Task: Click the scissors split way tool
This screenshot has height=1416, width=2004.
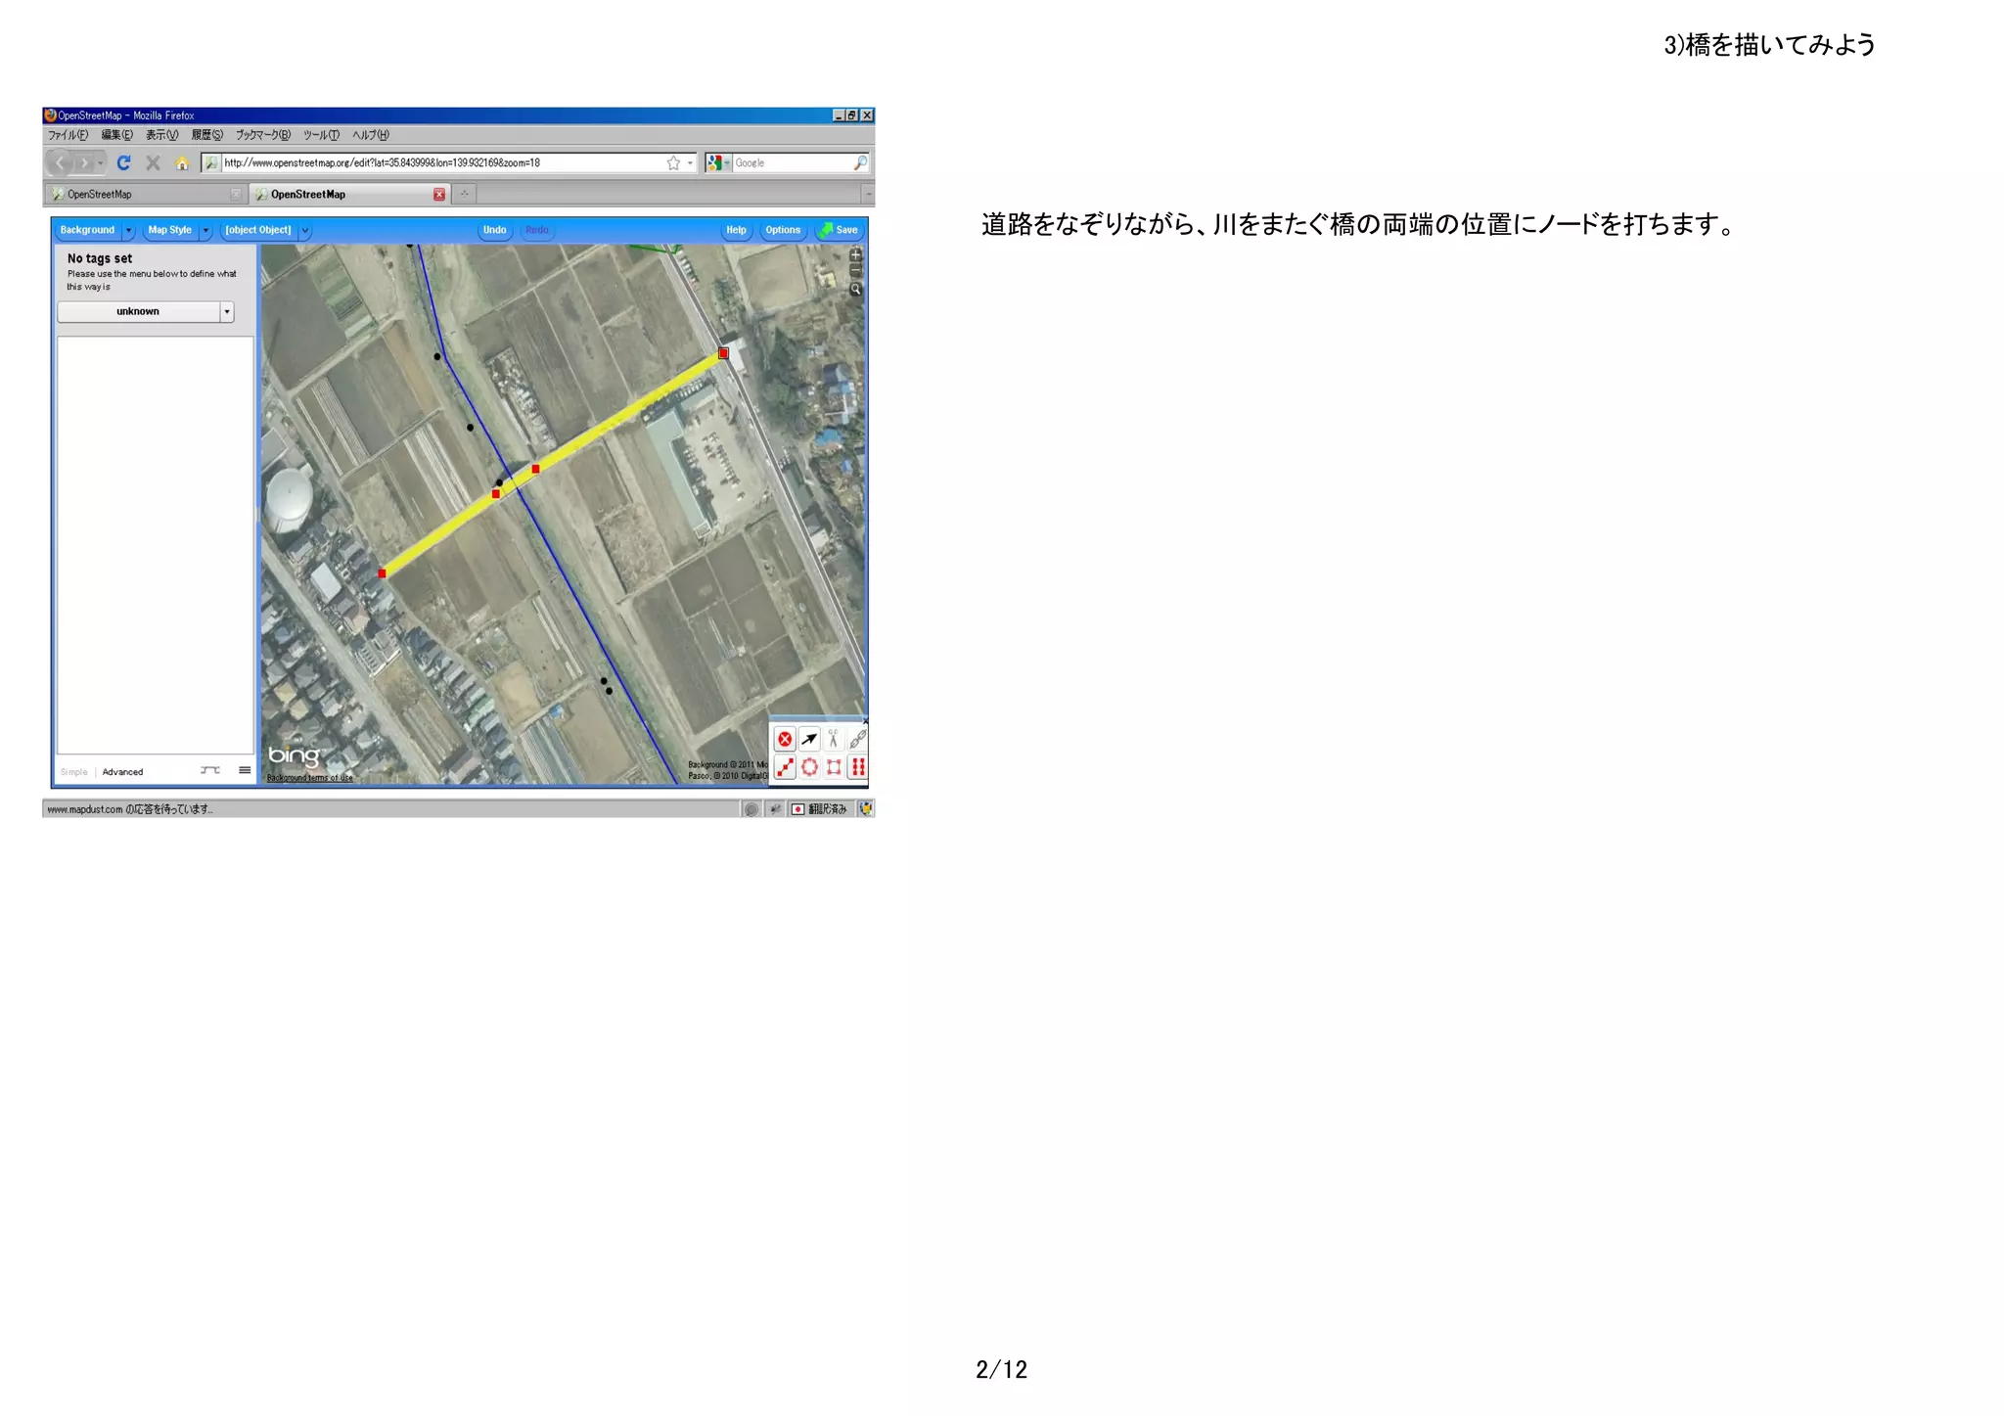Action: coord(834,740)
